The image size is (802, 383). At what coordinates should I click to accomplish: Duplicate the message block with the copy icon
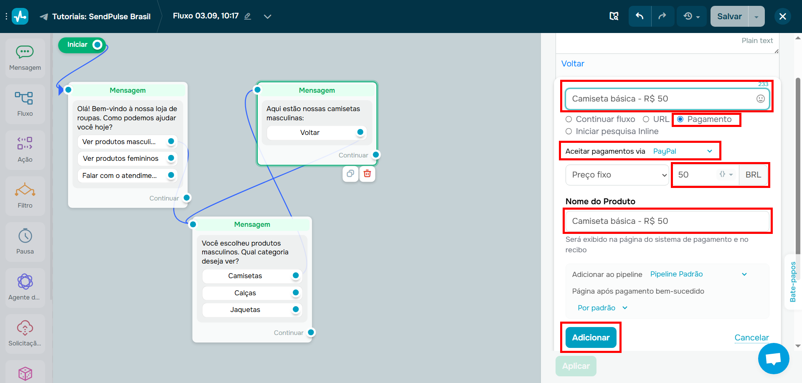coord(350,174)
